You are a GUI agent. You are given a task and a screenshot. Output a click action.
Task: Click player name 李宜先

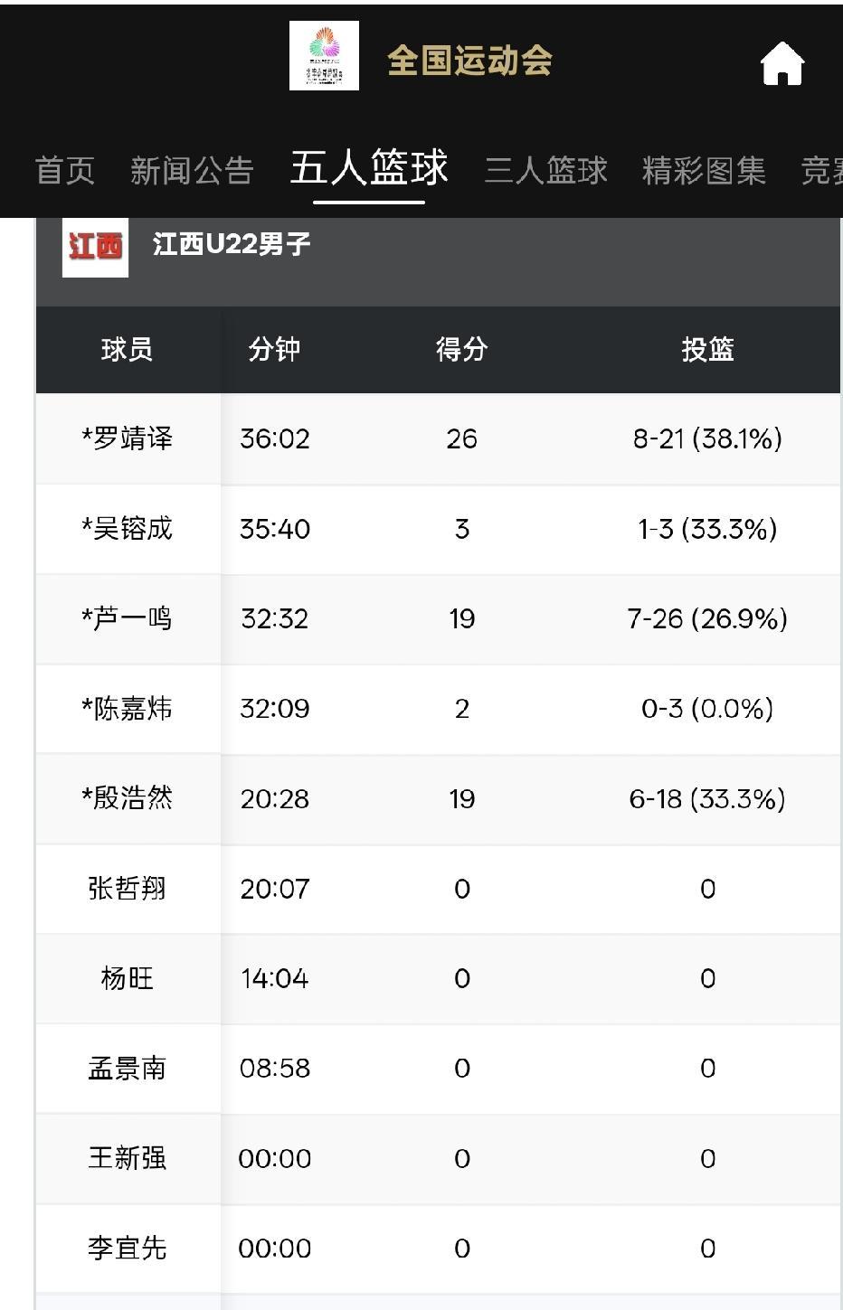[x=128, y=1249]
